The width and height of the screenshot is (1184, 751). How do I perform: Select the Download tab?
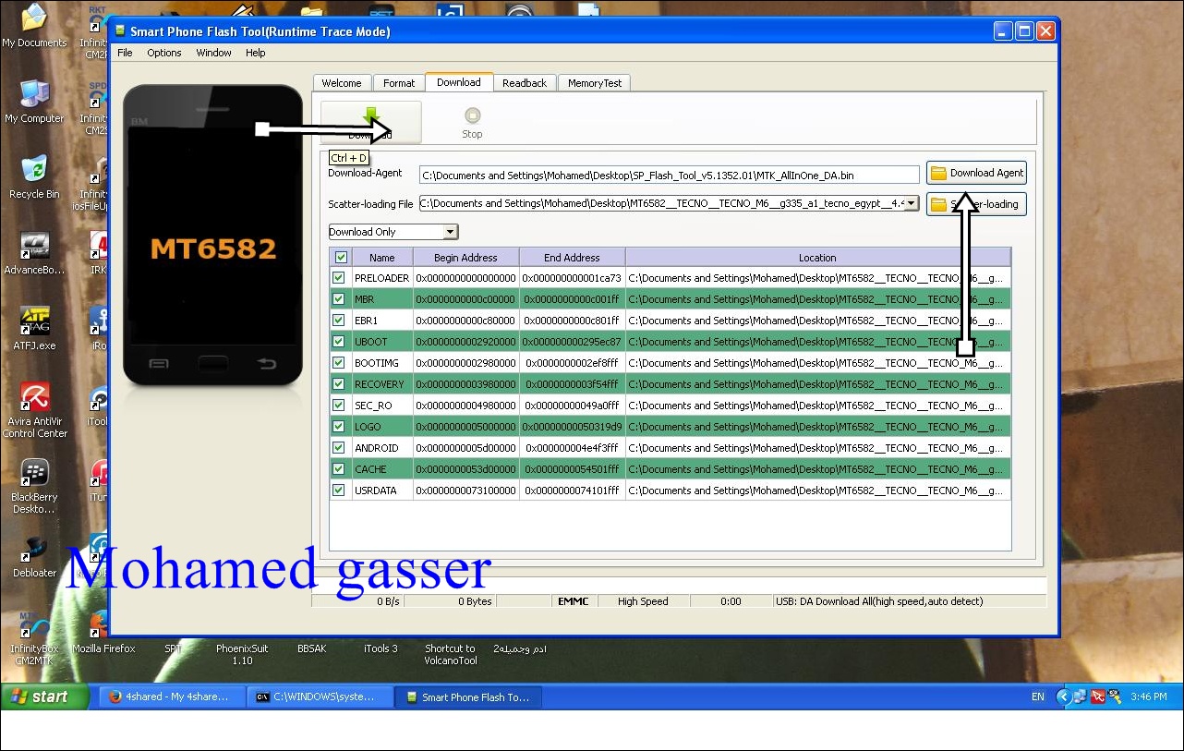(x=459, y=82)
